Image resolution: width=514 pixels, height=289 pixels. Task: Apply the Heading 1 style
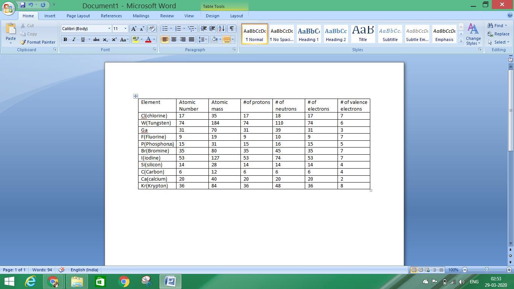[309, 34]
